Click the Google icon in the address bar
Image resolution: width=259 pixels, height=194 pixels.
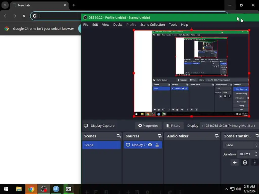point(34,16)
